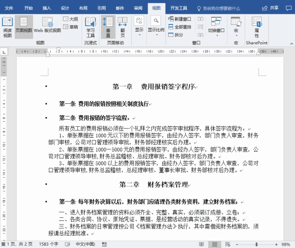This screenshot has height=248, width=295.
Task: Click heading 第一章 费用报销签字程序
Action: point(153,87)
